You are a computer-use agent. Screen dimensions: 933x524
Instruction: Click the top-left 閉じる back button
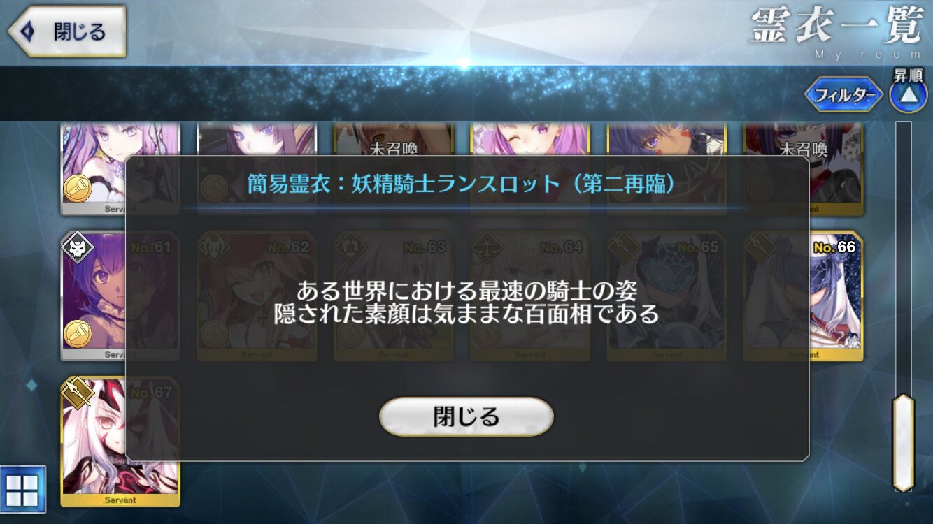coord(66,31)
